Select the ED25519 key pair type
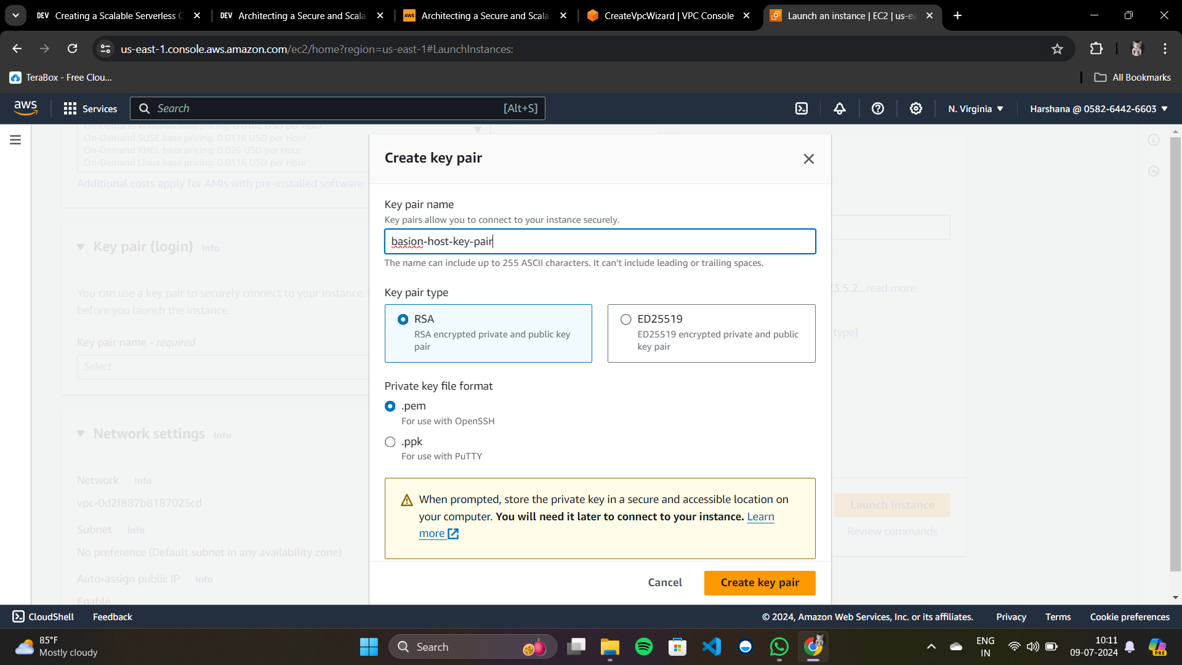Image resolution: width=1182 pixels, height=665 pixels. pos(626,320)
